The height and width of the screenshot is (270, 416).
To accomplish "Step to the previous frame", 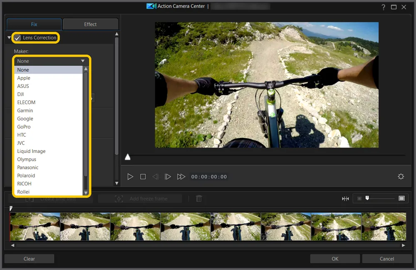I will [x=156, y=177].
